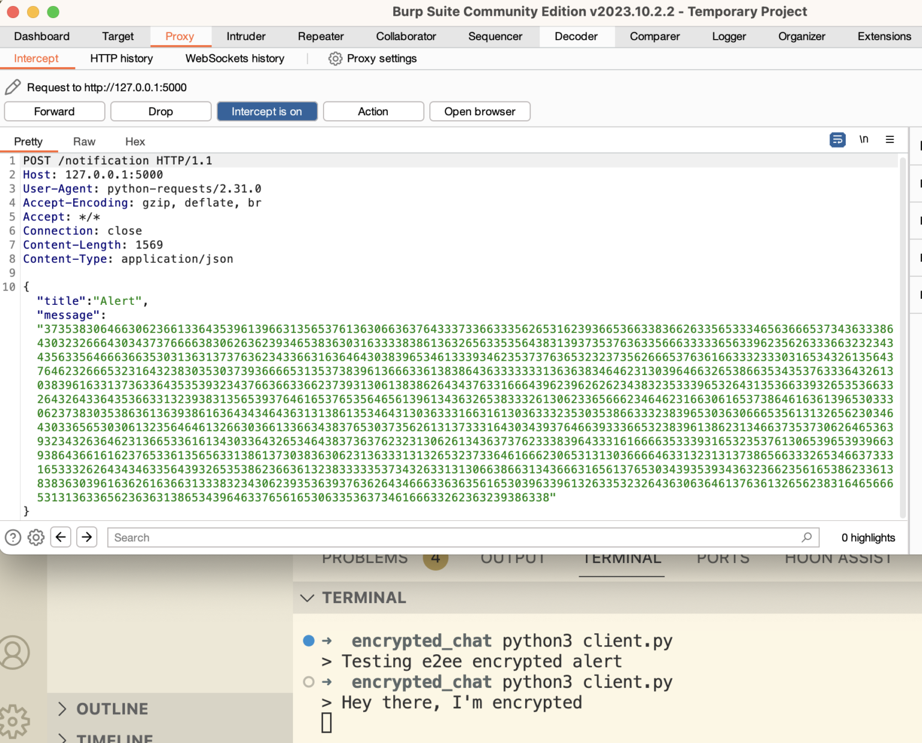Switch to the Repeater tab
The image size is (922, 743).
(321, 37)
